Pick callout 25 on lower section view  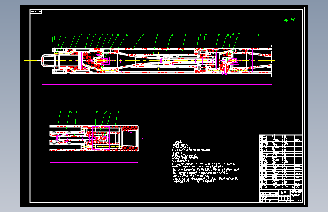point(62,112)
